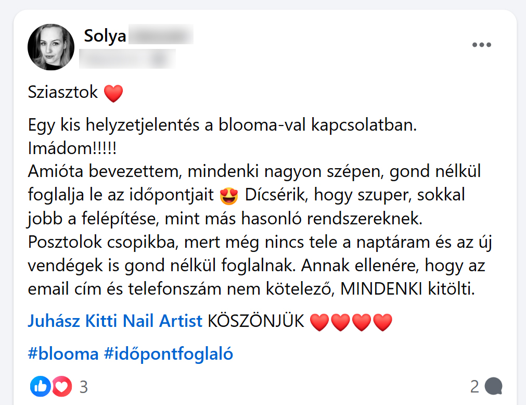Follow the #időpontfoglaló hashtag
The height and width of the screenshot is (405, 526).
[x=169, y=353]
